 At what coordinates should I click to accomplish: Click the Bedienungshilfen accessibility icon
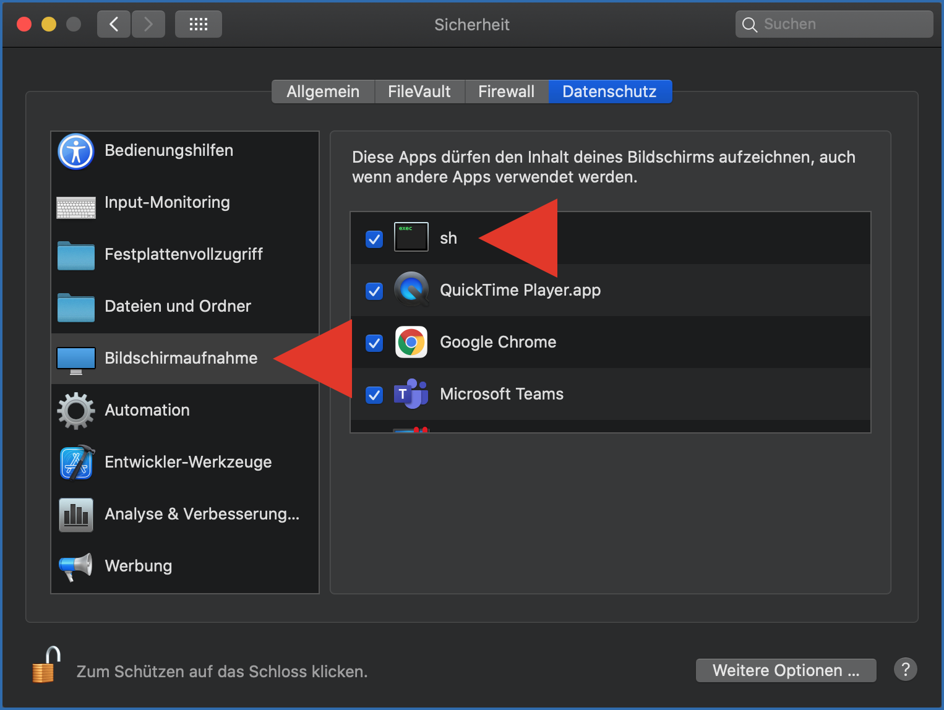76,152
